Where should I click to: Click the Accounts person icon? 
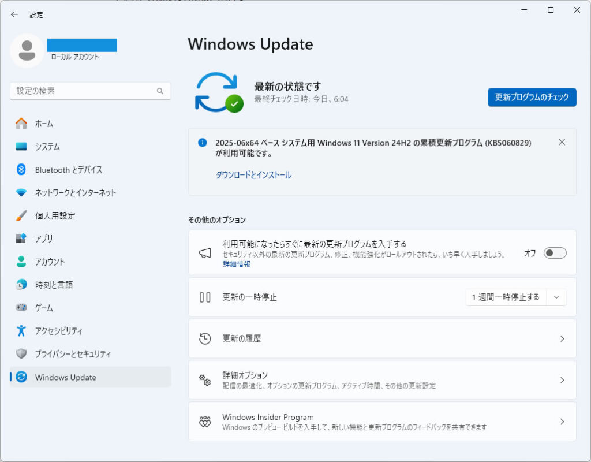21,262
